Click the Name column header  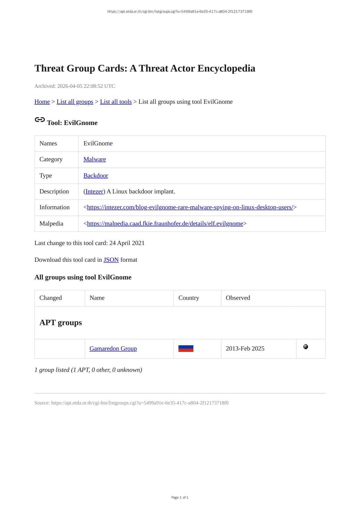pyautogui.click(x=97, y=298)
